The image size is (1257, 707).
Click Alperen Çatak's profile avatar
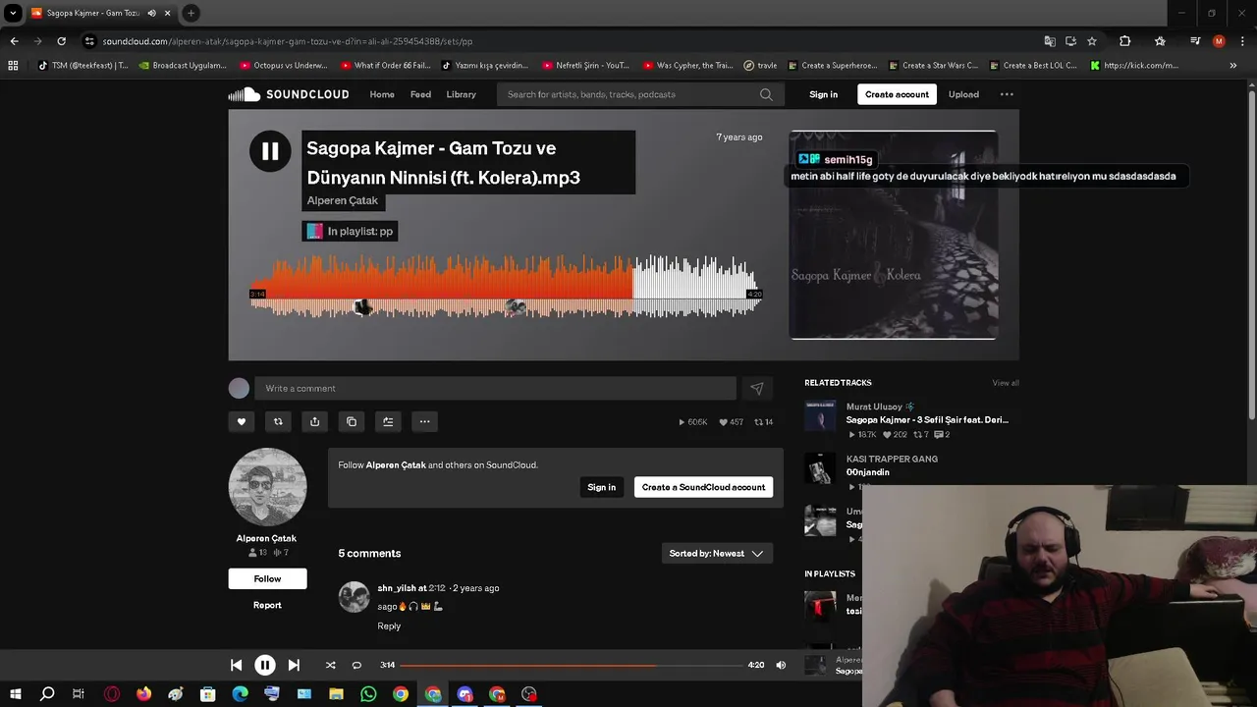(267, 487)
